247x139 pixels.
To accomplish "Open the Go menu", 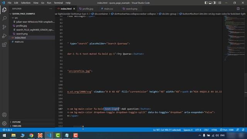I will point(42,3).
